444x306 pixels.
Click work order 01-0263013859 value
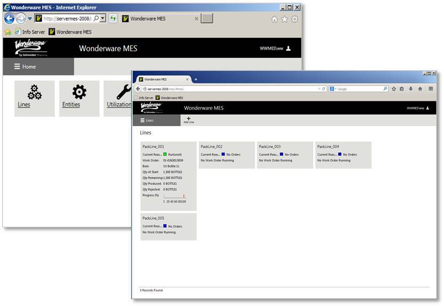[x=173, y=160]
